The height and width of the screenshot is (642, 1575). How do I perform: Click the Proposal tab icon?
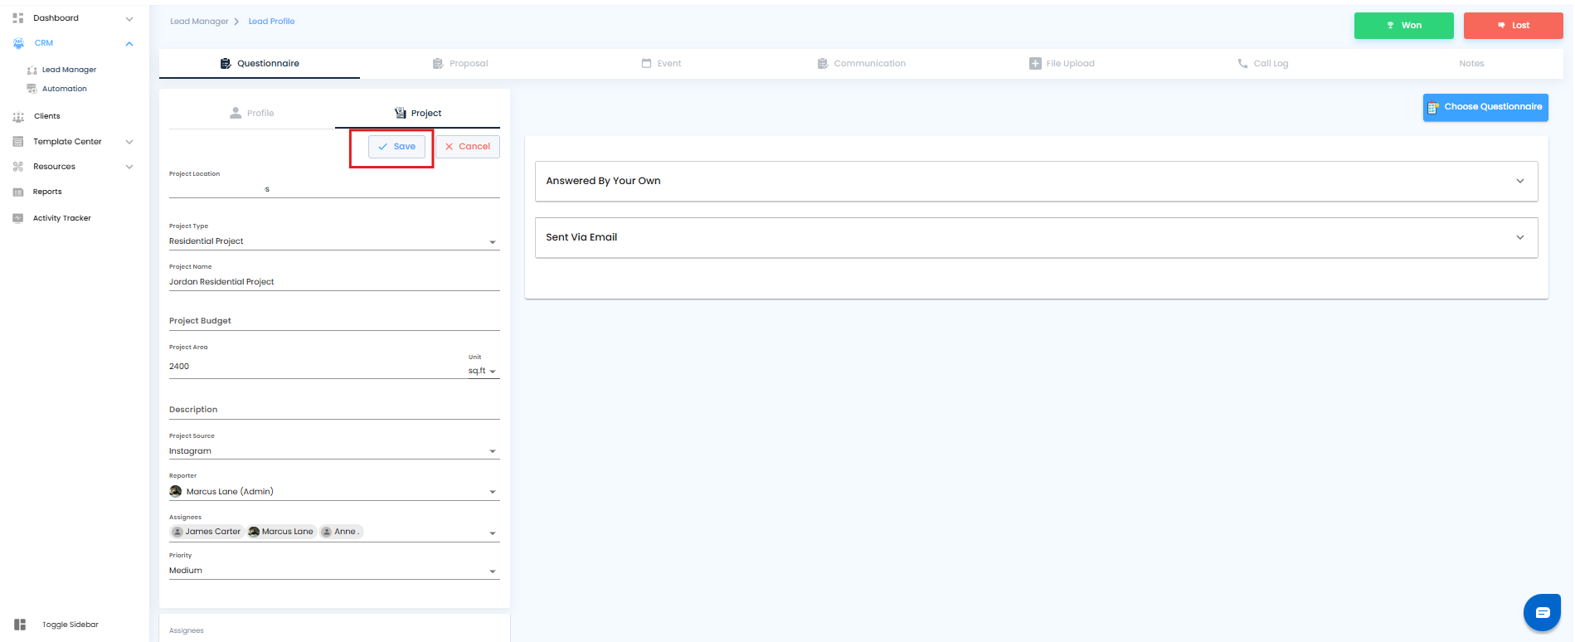(438, 63)
